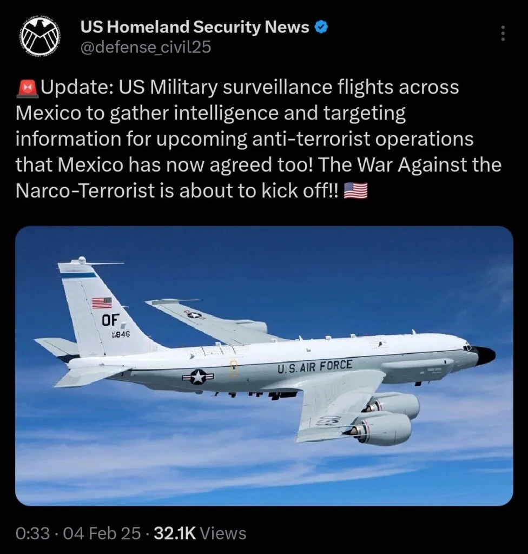Open the US Homeland Security News profile name
This screenshot has height=554, width=528.
pyautogui.click(x=195, y=27)
